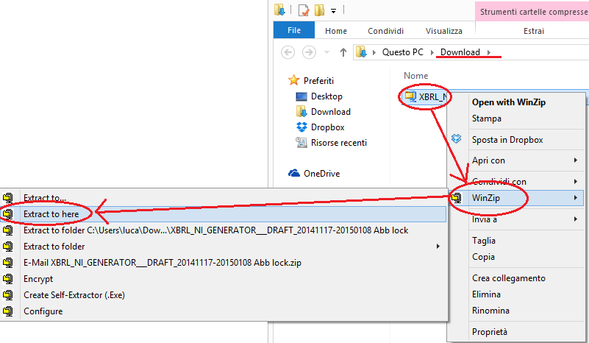589x343 pixels.
Task: Open the Visualizza ribbon tab
Action: point(444,31)
